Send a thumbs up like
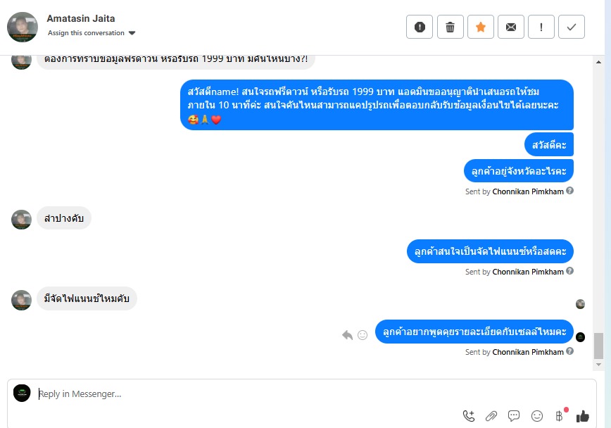Image resolution: width=611 pixels, height=428 pixels. tap(583, 416)
